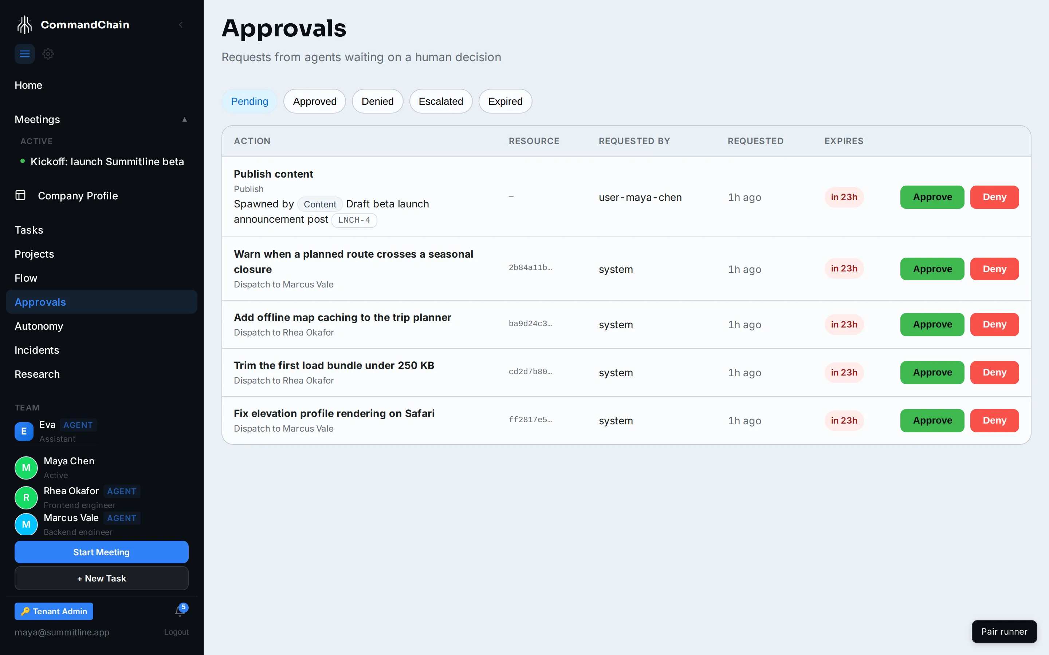Image resolution: width=1049 pixels, height=655 pixels.
Task: Click Maya Chen's avatar
Action: 27,468
